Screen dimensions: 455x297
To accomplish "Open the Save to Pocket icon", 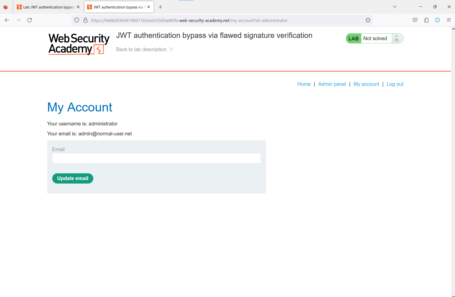I will coord(415,20).
